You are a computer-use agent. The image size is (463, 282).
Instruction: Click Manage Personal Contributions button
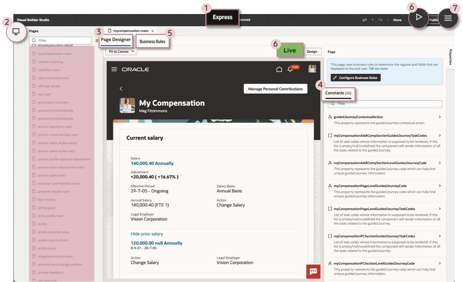tap(275, 89)
